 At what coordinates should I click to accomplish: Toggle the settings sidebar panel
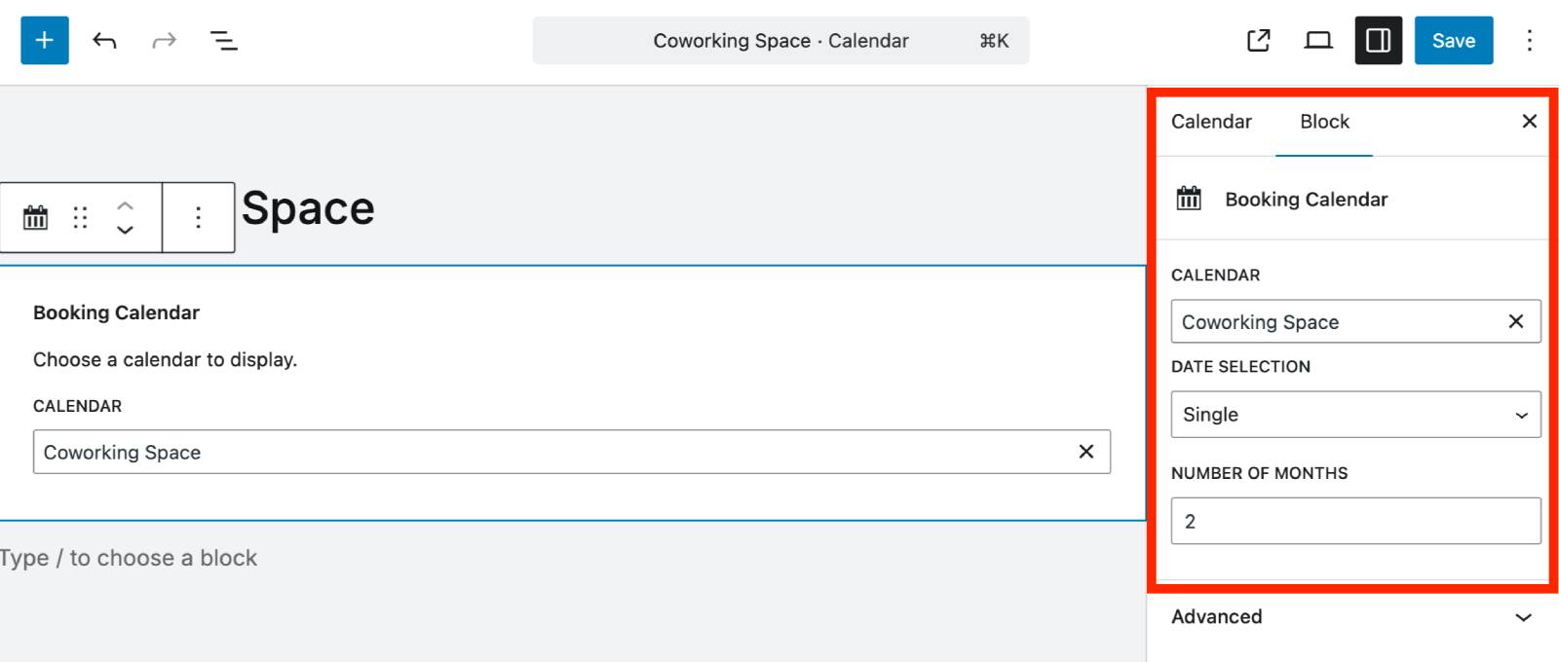coord(1378,40)
